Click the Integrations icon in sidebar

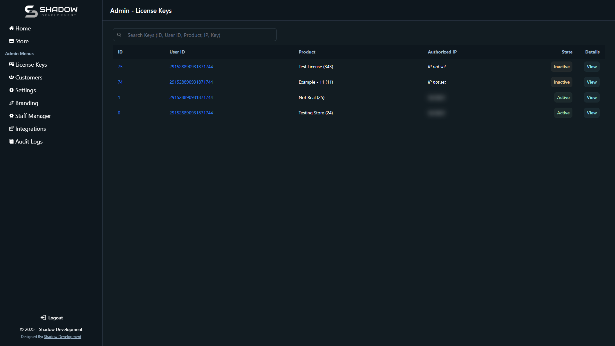[x=12, y=129]
